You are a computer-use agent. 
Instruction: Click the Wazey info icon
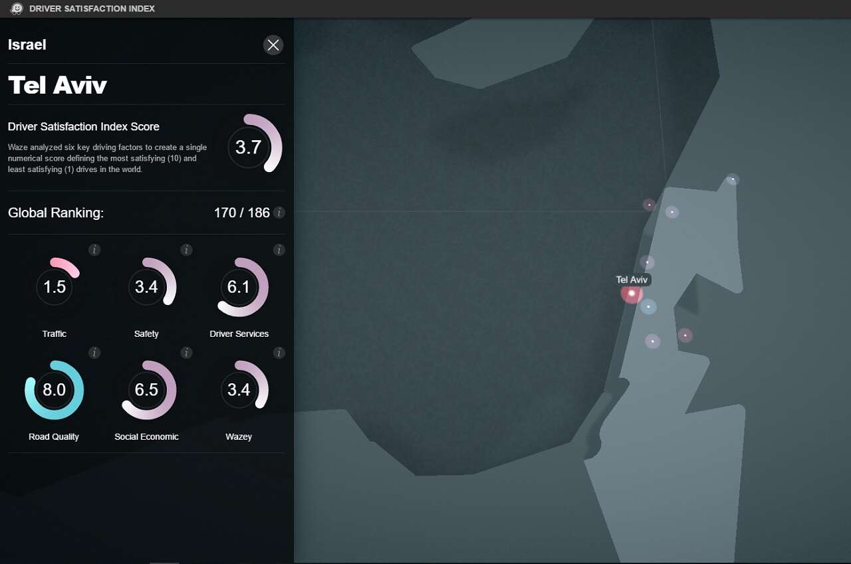[279, 353]
